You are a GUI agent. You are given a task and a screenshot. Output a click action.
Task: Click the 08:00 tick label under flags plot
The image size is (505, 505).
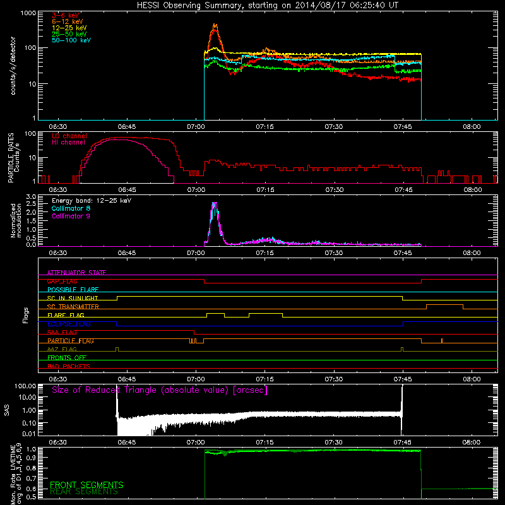472,379
